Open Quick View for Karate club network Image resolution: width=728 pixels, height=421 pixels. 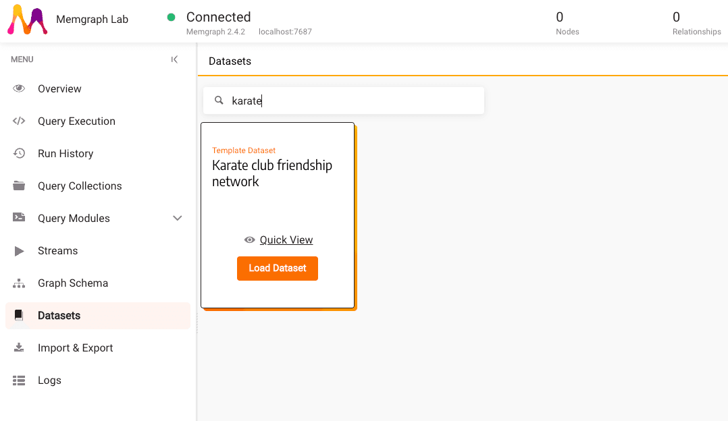click(x=286, y=240)
